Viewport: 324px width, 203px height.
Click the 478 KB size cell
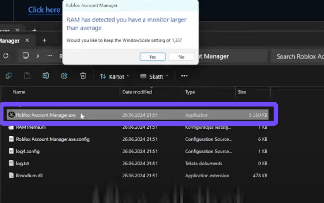pyautogui.click(x=260, y=176)
